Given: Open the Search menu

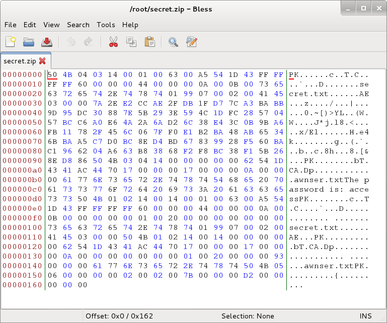Looking at the screenshot, I should (x=78, y=25).
